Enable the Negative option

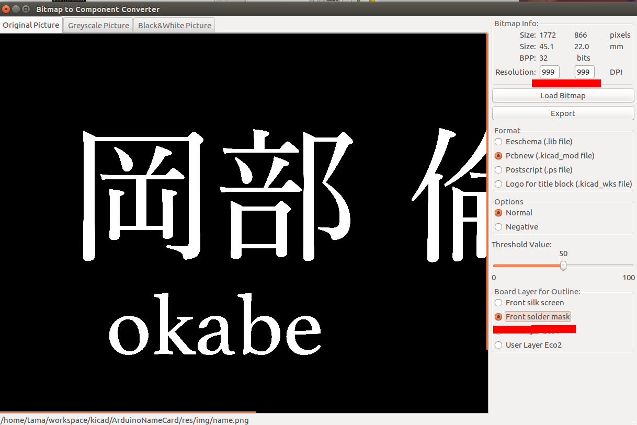pos(498,226)
